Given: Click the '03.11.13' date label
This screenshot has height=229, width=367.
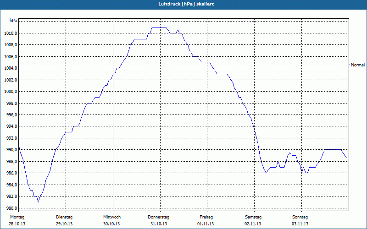Looking at the screenshot, I should coord(300,224).
